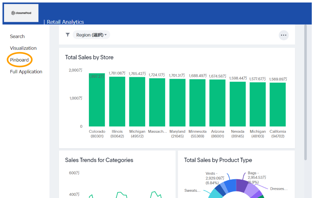Click the three-dot more options icon

pyautogui.click(x=283, y=35)
